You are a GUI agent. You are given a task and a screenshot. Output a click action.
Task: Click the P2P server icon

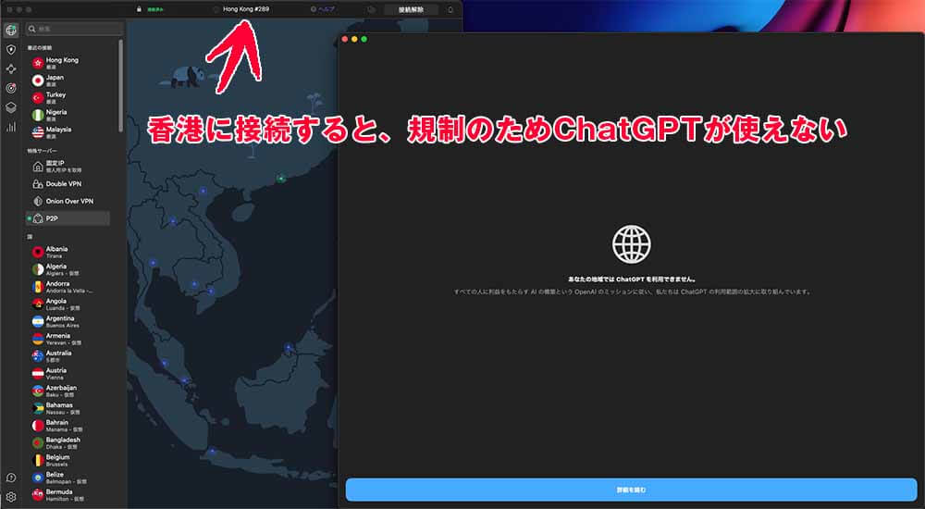click(38, 218)
